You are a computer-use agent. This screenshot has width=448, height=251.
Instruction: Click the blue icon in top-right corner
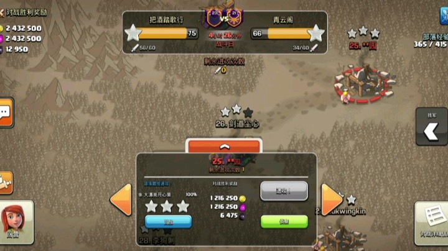click(x=444, y=16)
